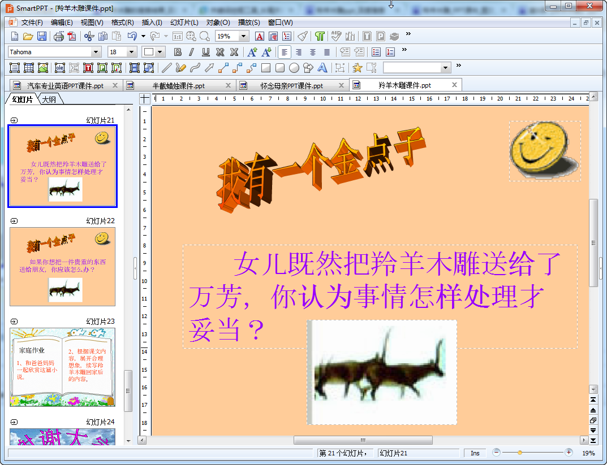Insert a movie frame with filmstrip icon
Image resolution: width=607 pixels, height=465 pixels.
[134, 68]
